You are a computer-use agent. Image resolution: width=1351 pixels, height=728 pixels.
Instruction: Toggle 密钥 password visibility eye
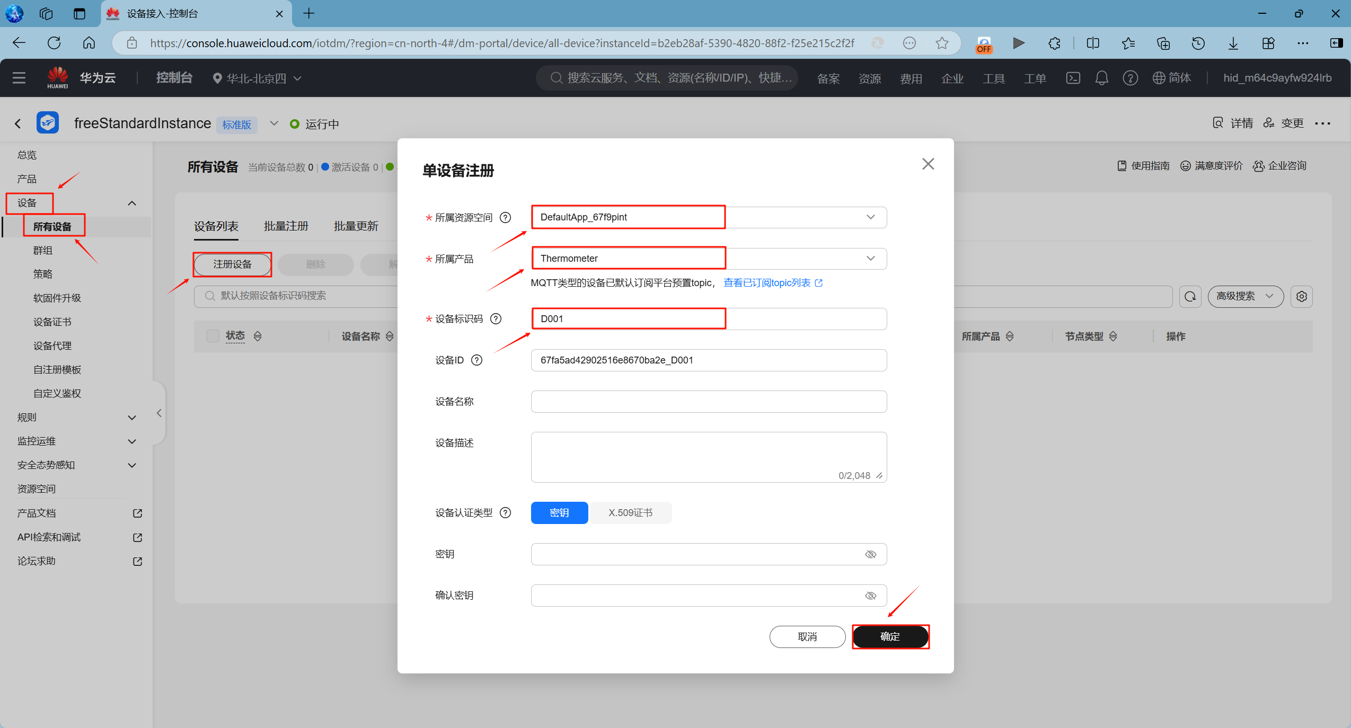[871, 554]
